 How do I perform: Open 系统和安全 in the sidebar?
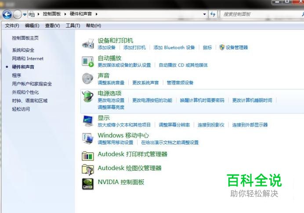[x=23, y=50]
